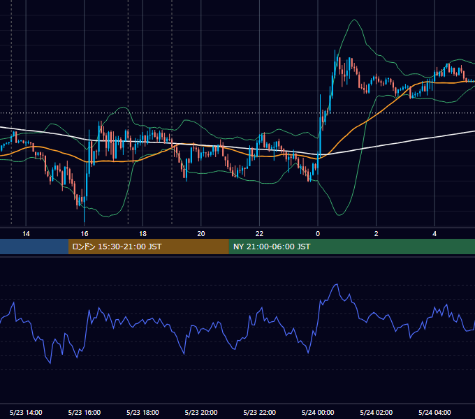This screenshot has height=419, width=475.
Task: Click the 5/24 02:00 indicator axis label
Action: point(377,412)
